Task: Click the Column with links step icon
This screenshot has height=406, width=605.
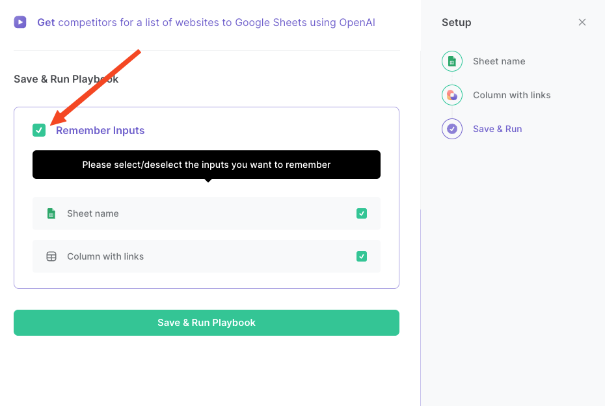Action: pos(452,95)
